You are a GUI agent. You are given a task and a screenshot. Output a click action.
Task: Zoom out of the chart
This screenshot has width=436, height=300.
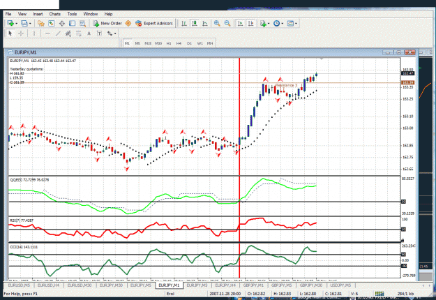click(227, 23)
